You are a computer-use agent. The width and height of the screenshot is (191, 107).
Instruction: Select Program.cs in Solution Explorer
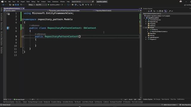click(x=153, y=39)
